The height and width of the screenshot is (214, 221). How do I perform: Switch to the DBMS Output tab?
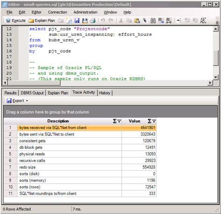[32, 93]
